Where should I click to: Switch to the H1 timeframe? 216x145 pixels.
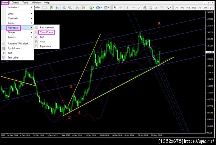pos(200,8)
